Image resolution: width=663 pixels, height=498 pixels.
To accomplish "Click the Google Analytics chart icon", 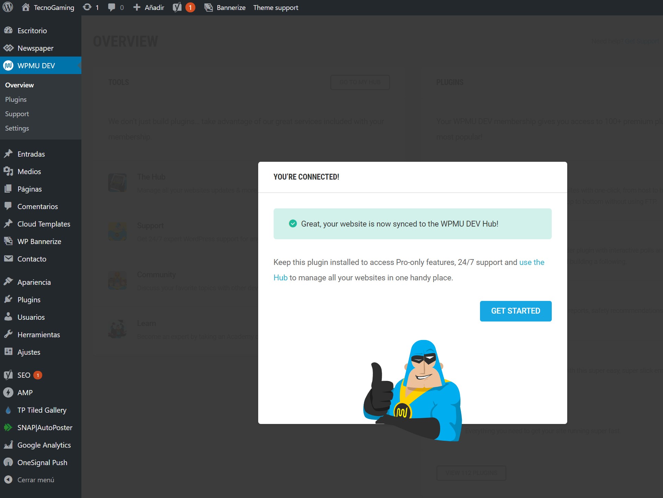I will [8, 445].
